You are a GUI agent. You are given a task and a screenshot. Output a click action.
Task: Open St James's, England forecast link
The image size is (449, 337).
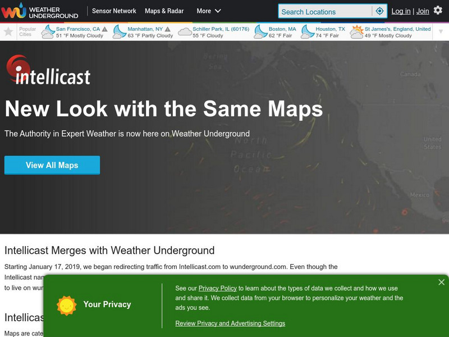[x=397, y=29]
